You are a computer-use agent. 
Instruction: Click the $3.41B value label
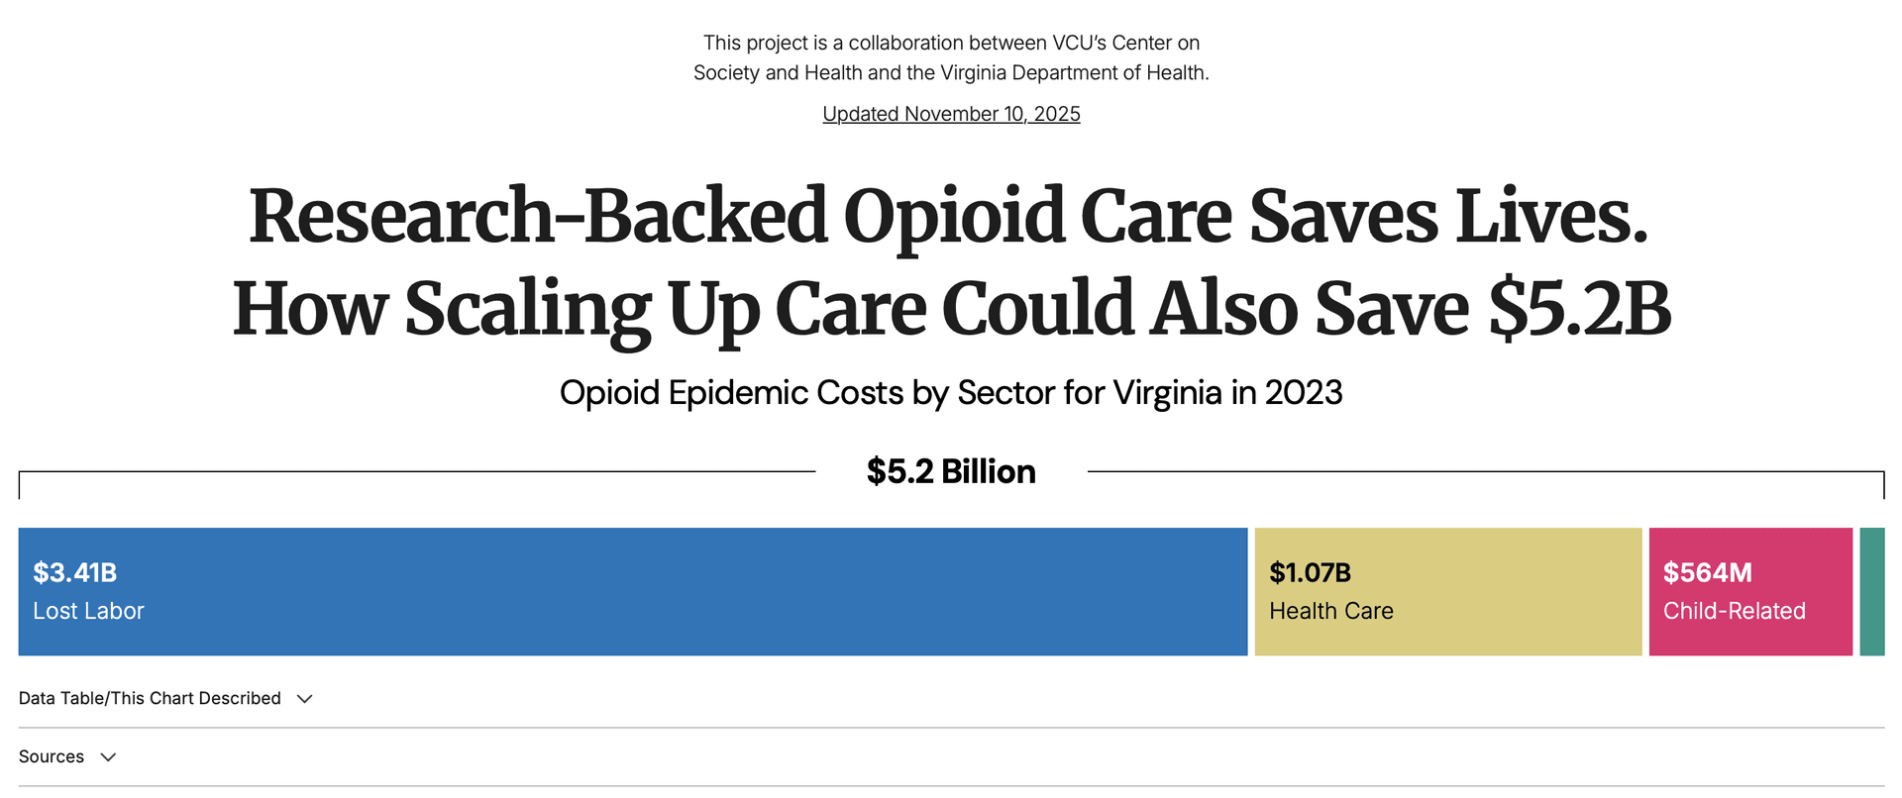pyautogui.click(x=76, y=571)
